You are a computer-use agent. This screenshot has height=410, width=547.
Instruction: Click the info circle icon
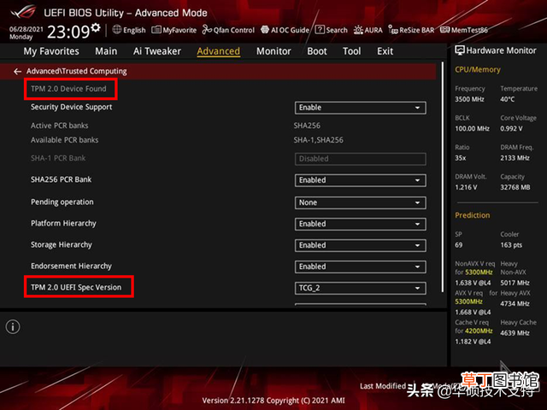coord(13,326)
